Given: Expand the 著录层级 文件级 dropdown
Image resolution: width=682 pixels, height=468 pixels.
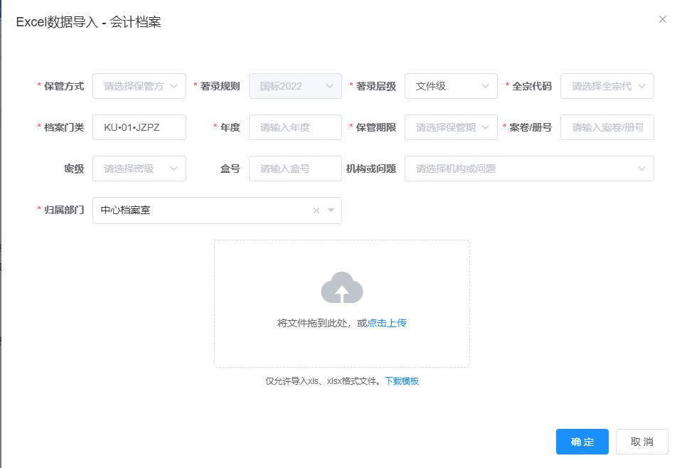Looking at the screenshot, I should click(x=451, y=86).
